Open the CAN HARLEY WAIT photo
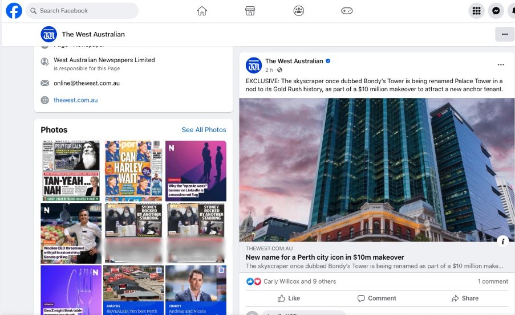The image size is (515, 315). click(133, 171)
